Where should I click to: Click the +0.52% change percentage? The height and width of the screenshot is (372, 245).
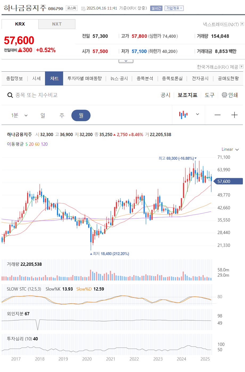[x=46, y=50]
